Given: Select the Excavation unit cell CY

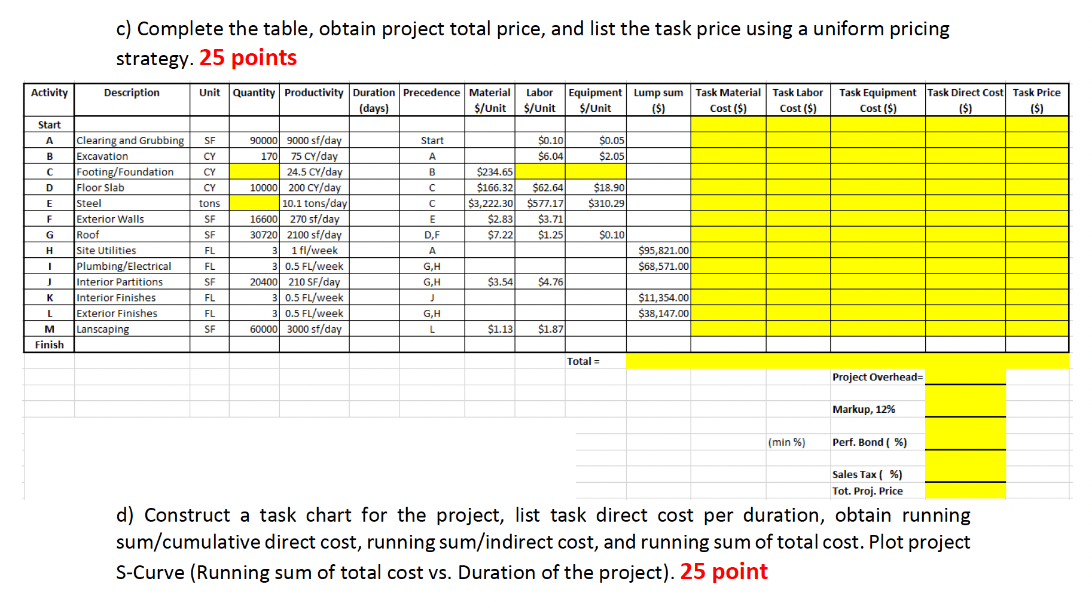Looking at the screenshot, I should 209,156.
